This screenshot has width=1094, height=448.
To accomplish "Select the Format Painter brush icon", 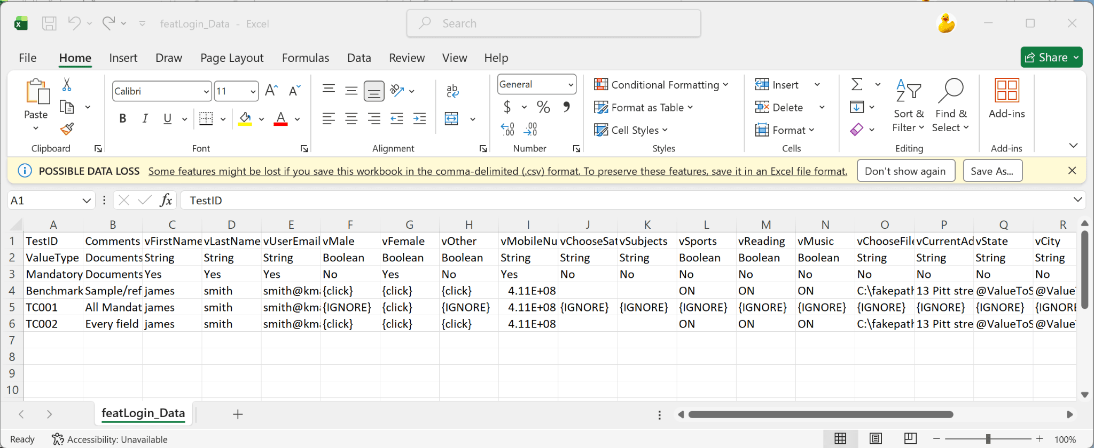I will coord(67,129).
